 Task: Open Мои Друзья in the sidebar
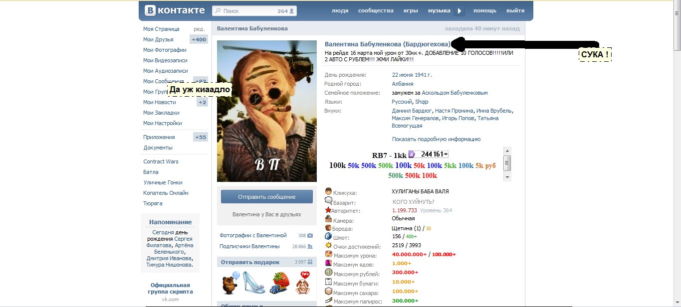coord(158,39)
